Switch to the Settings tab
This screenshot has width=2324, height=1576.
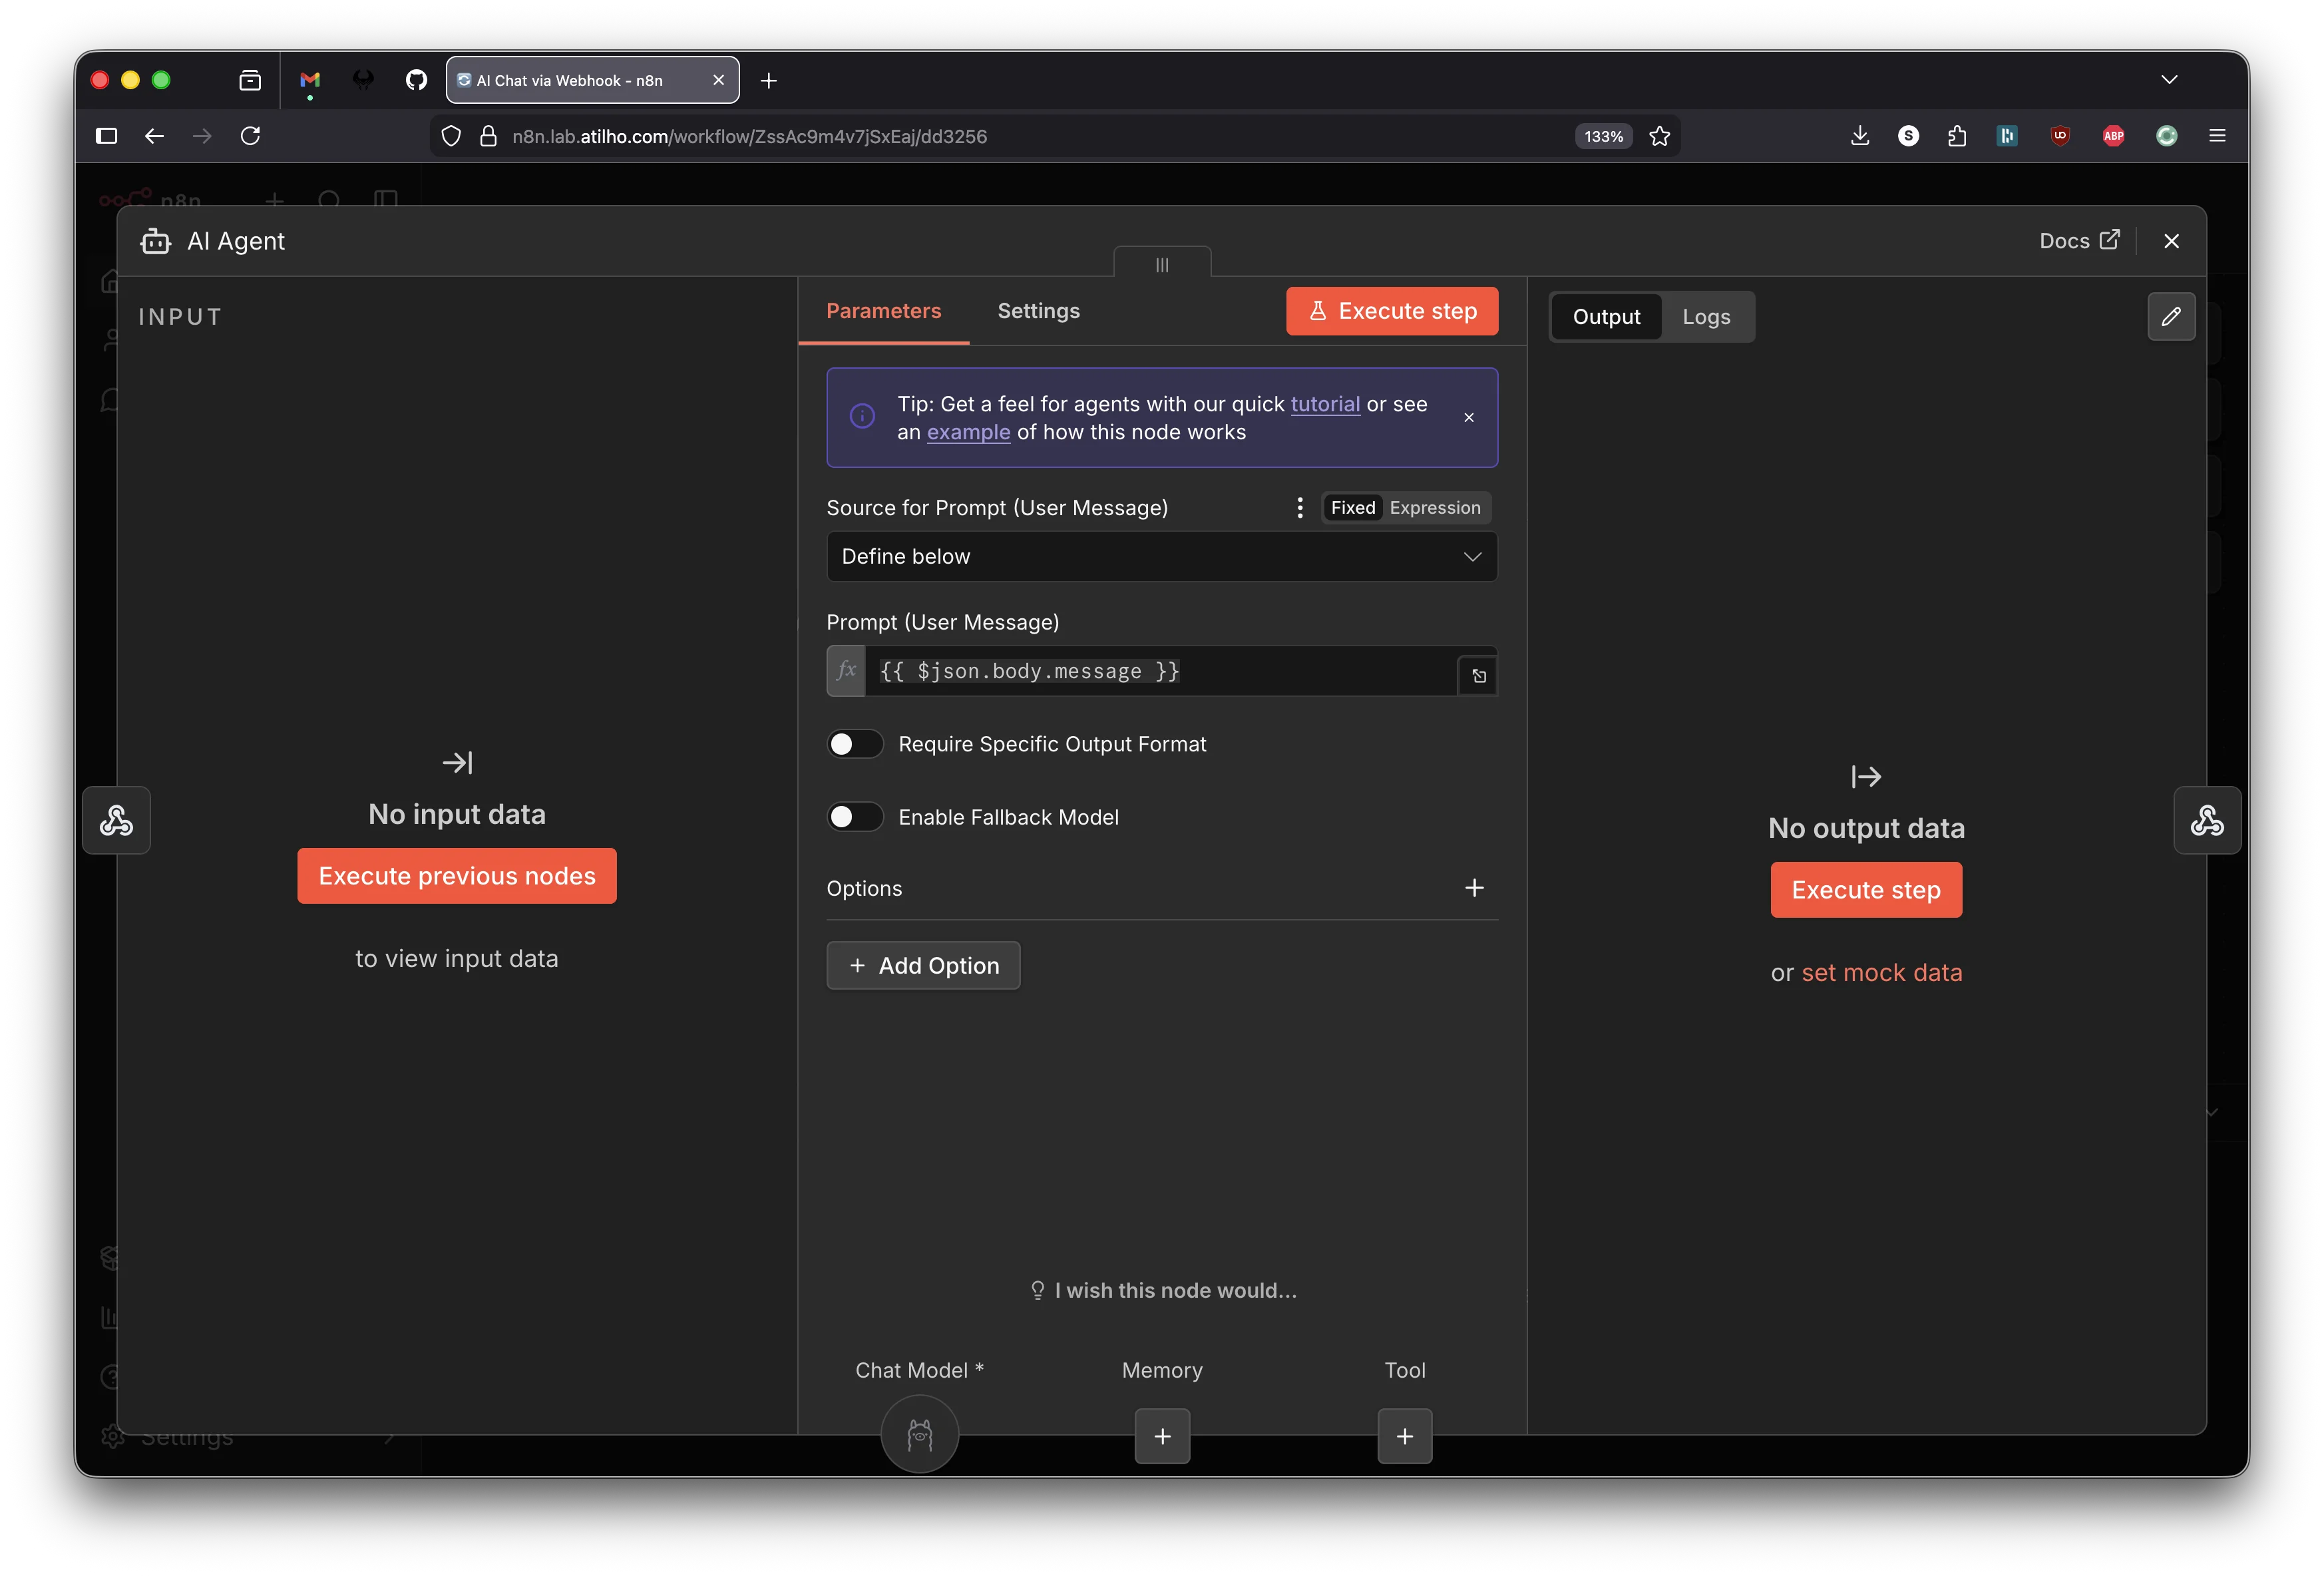tap(1038, 311)
